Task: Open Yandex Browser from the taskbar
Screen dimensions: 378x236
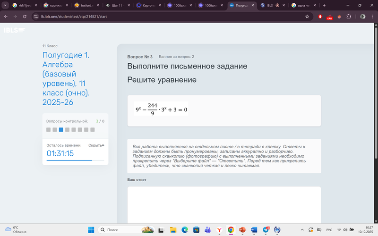Action: click(219, 230)
